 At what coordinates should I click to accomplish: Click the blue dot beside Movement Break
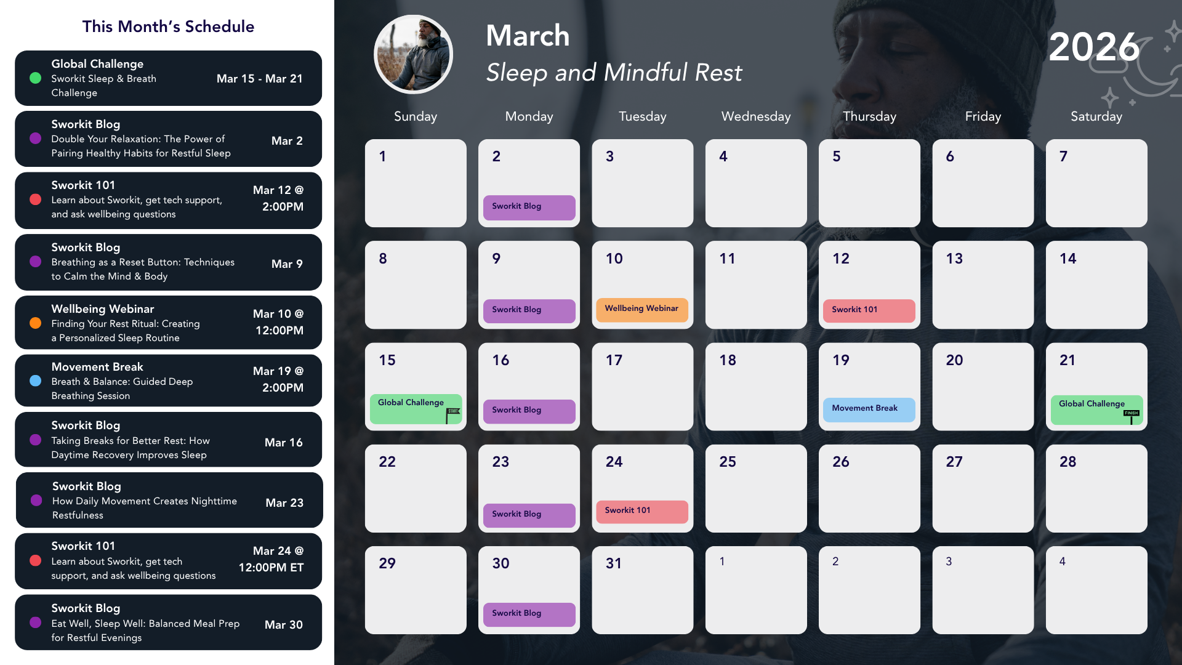36,381
